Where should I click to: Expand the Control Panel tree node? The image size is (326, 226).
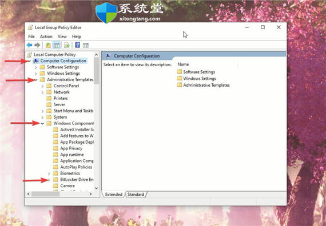click(x=42, y=86)
